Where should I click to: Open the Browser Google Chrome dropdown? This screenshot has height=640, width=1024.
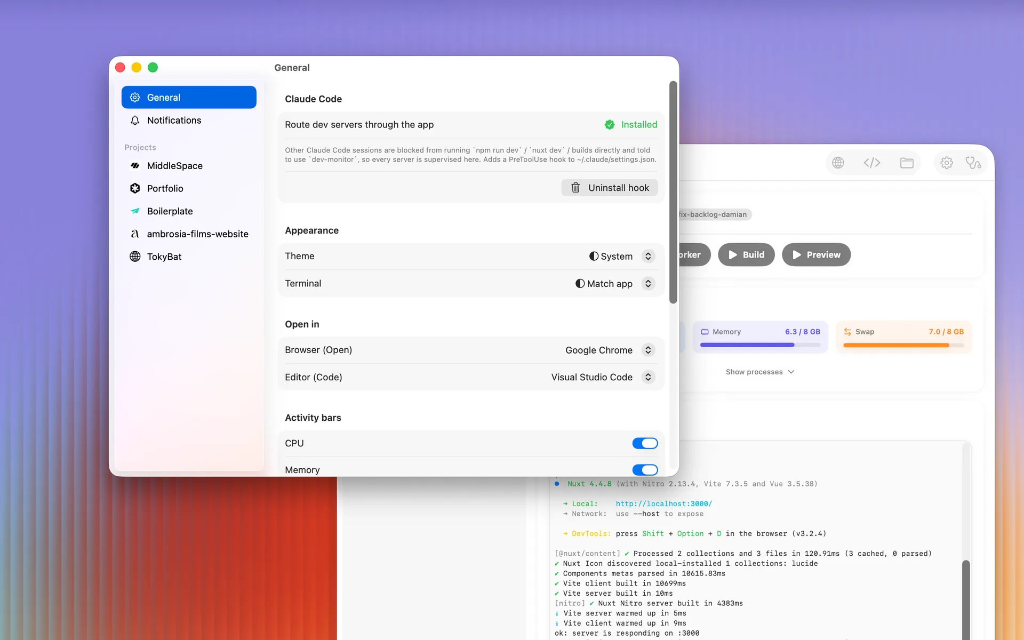[610, 350]
